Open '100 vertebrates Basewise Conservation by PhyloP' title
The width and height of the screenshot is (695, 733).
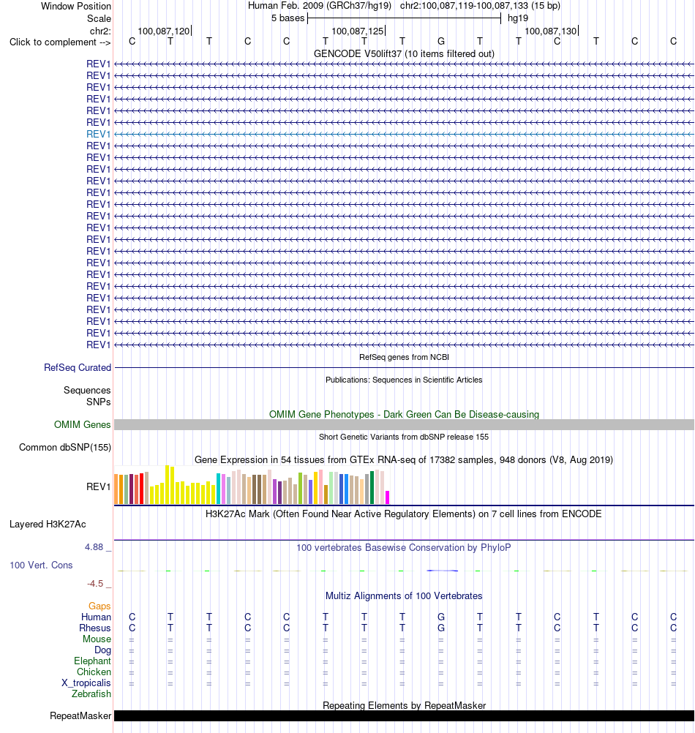(404, 547)
